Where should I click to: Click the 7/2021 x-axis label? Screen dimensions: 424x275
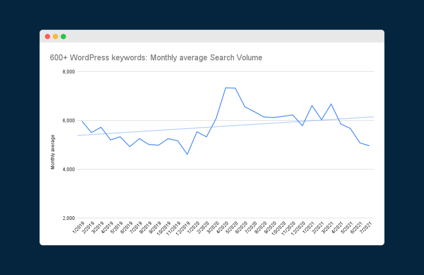(x=366, y=228)
